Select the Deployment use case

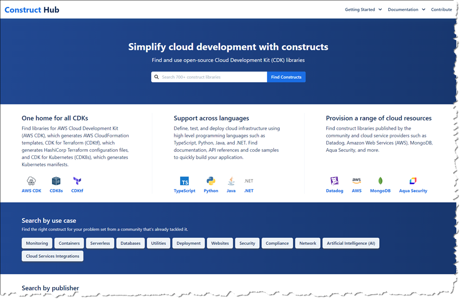188,243
